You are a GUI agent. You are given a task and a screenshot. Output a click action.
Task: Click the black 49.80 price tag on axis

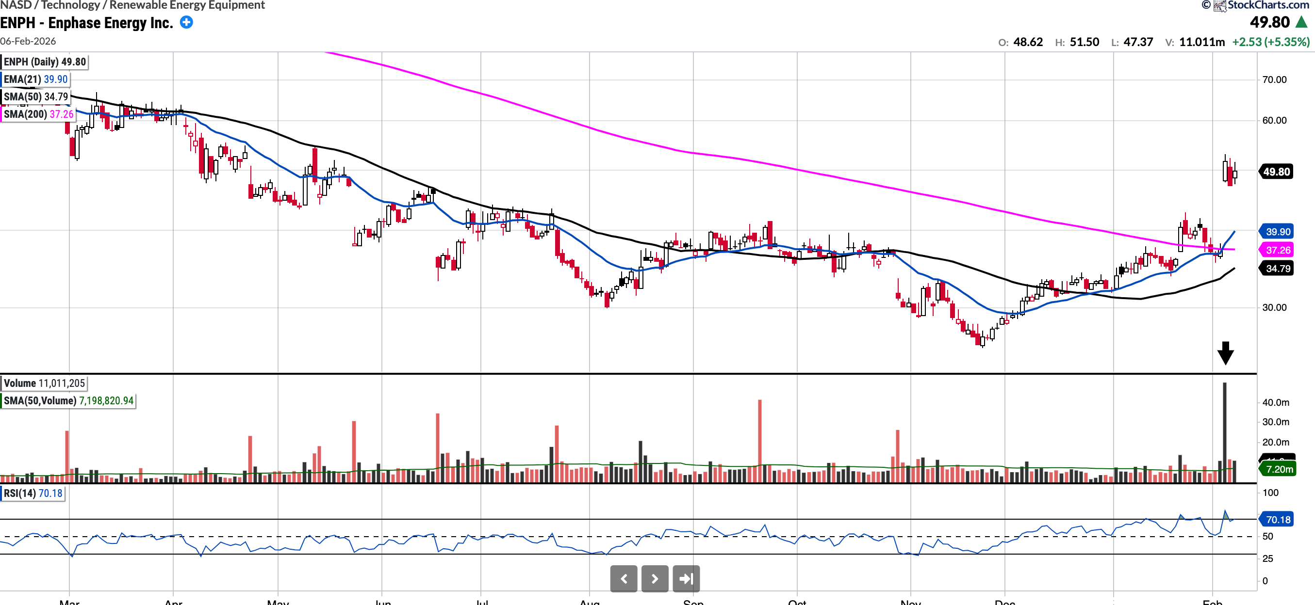pyautogui.click(x=1276, y=172)
